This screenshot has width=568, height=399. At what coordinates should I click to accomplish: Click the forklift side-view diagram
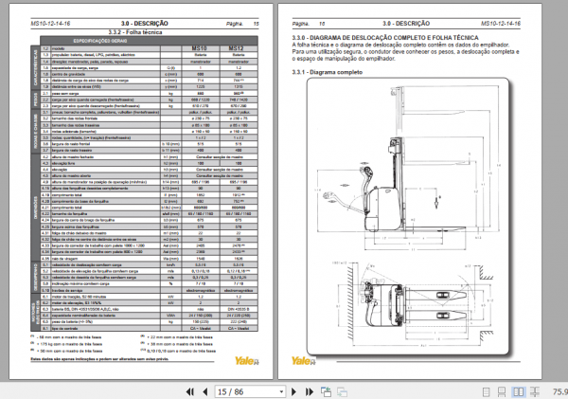(407, 169)
